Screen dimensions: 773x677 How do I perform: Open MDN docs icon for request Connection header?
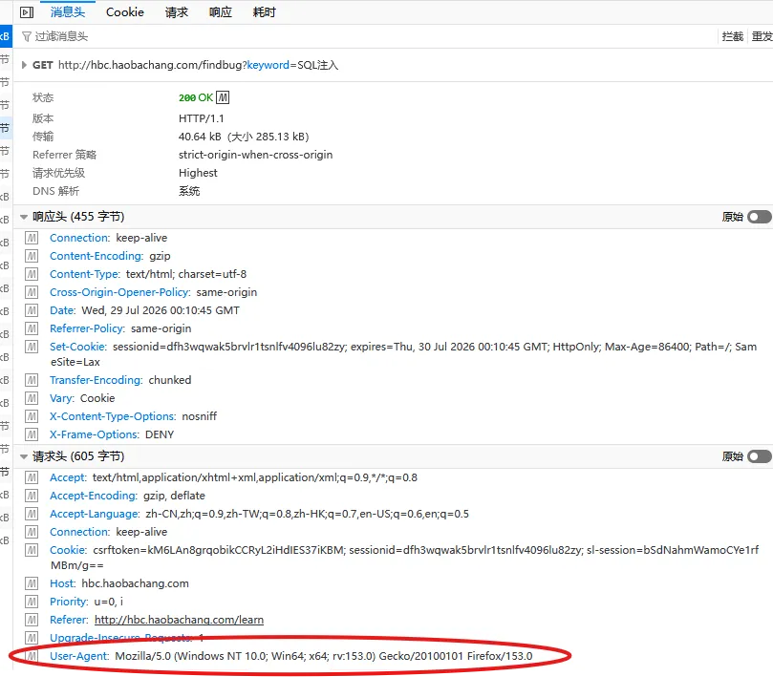point(32,532)
